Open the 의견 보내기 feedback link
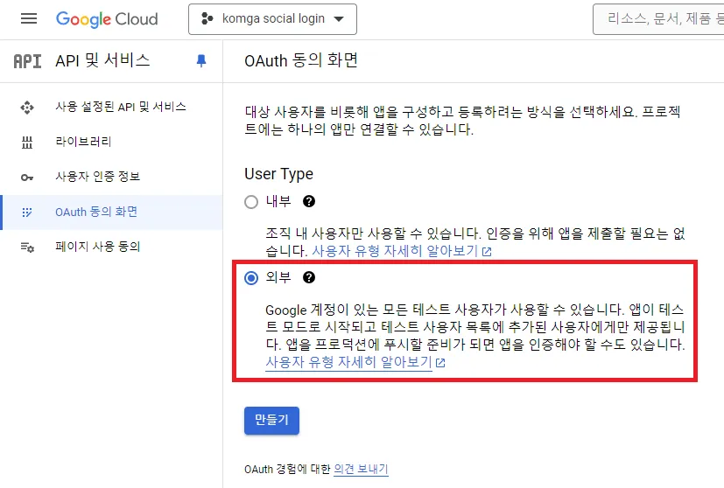Screen dimensions: 724x488 click(x=361, y=469)
